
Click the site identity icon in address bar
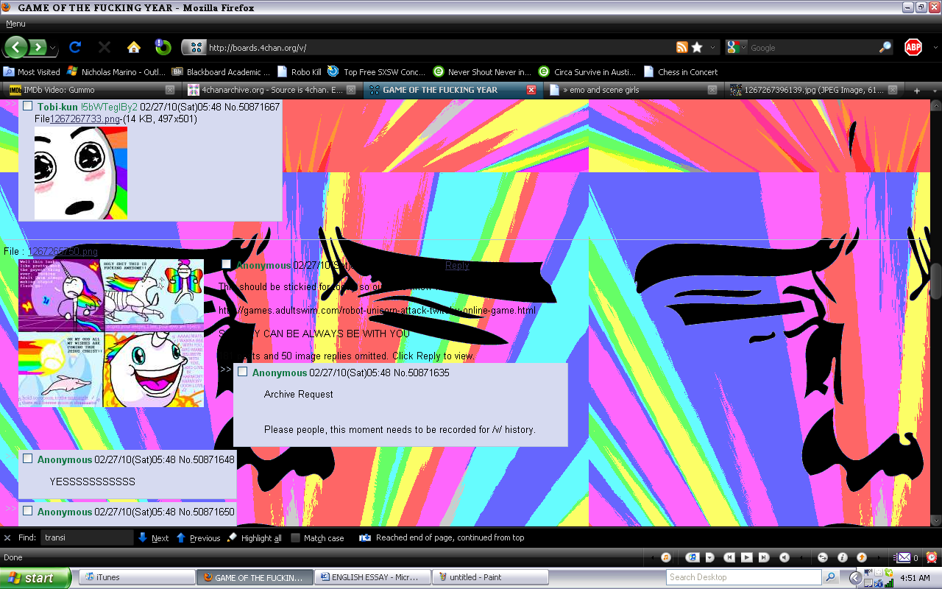(194, 48)
